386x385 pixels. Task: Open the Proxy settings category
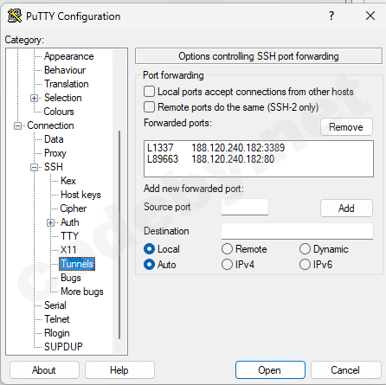click(55, 153)
